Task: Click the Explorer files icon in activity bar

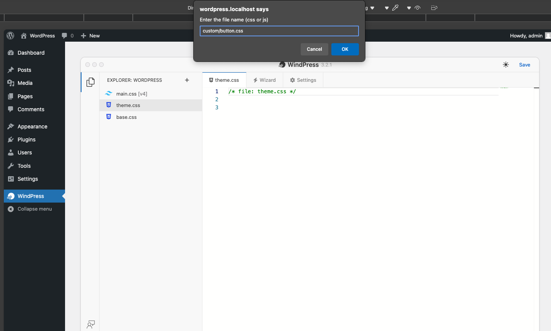Action: (x=90, y=82)
